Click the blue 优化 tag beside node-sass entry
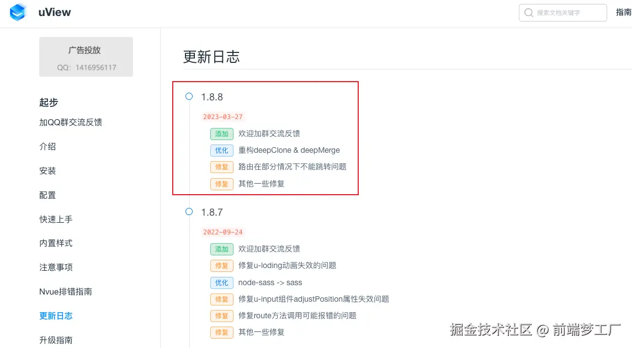The image size is (632, 348). pyautogui.click(x=221, y=283)
